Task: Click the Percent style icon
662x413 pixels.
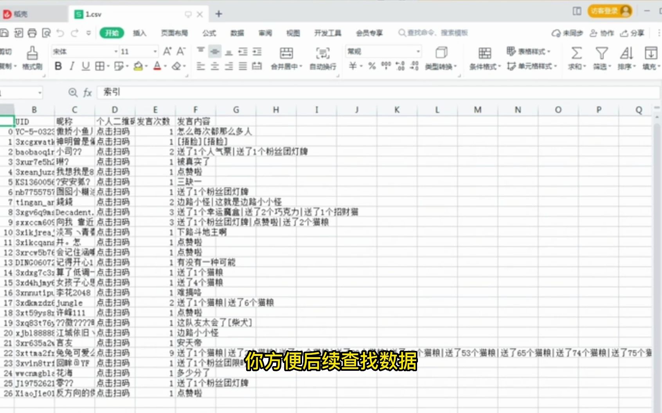Action: pyautogui.click(x=372, y=66)
